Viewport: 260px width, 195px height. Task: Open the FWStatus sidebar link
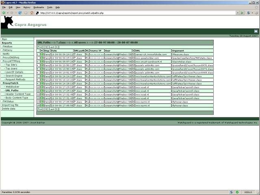click(x=8, y=101)
